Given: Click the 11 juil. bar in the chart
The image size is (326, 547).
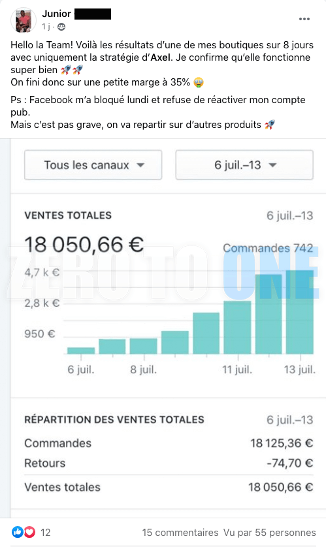Looking at the screenshot, I should click(237, 327).
